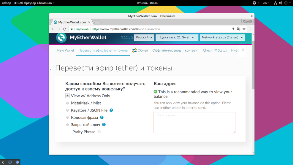Open the Check TX Status tab
This screenshot has width=293, height=165.
(x=215, y=50)
